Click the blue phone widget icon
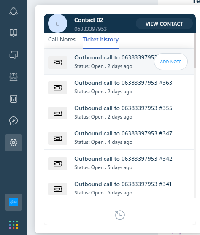Viewport: 200px width, 235px height. 14,202
